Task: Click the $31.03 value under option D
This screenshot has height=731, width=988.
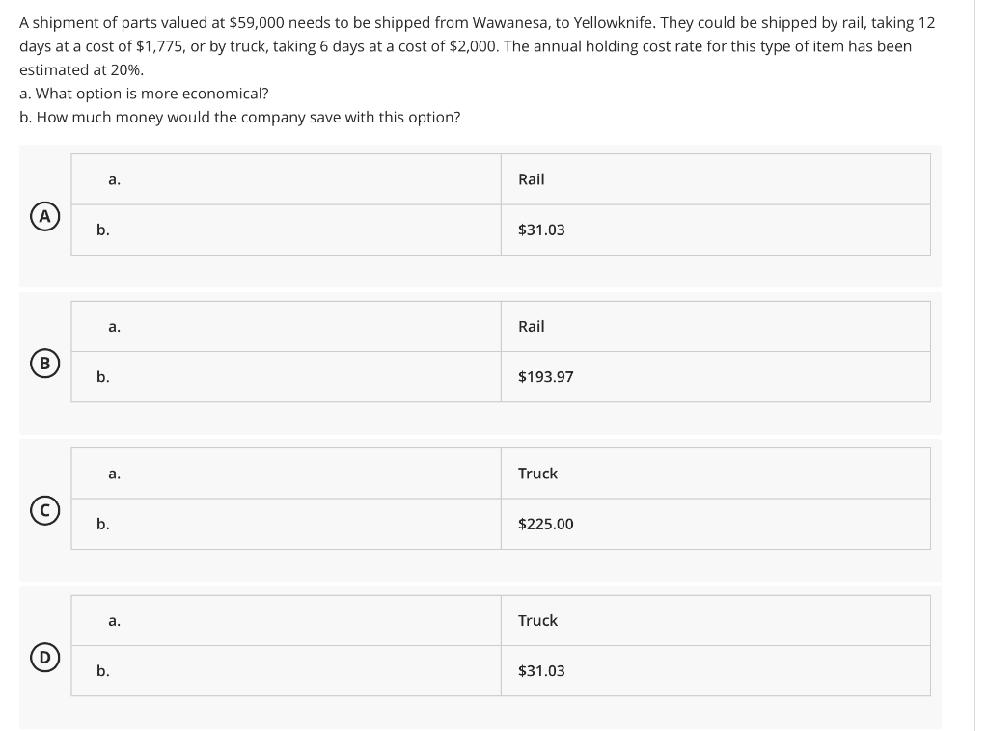Action: pyautogui.click(x=542, y=671)
